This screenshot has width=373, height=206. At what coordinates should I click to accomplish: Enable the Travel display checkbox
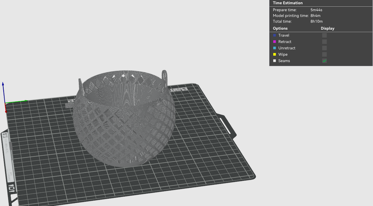coord(324,35)
